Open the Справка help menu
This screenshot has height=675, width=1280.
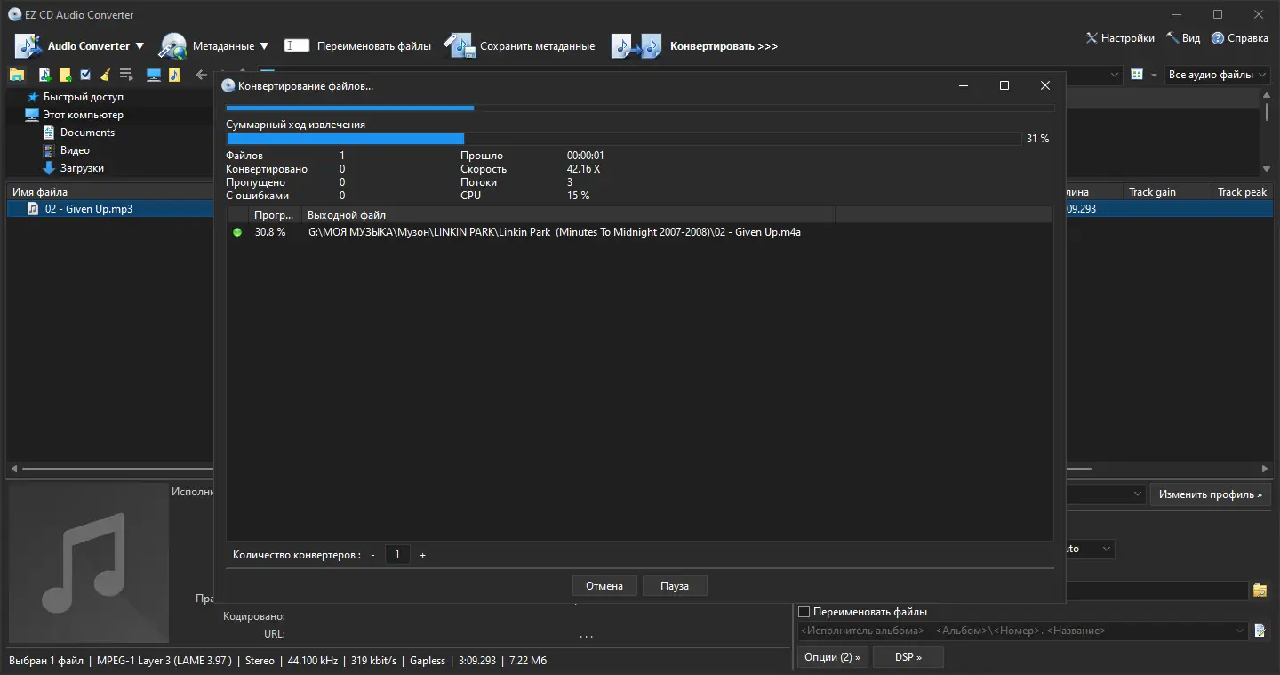click(x=1240, y=38)
